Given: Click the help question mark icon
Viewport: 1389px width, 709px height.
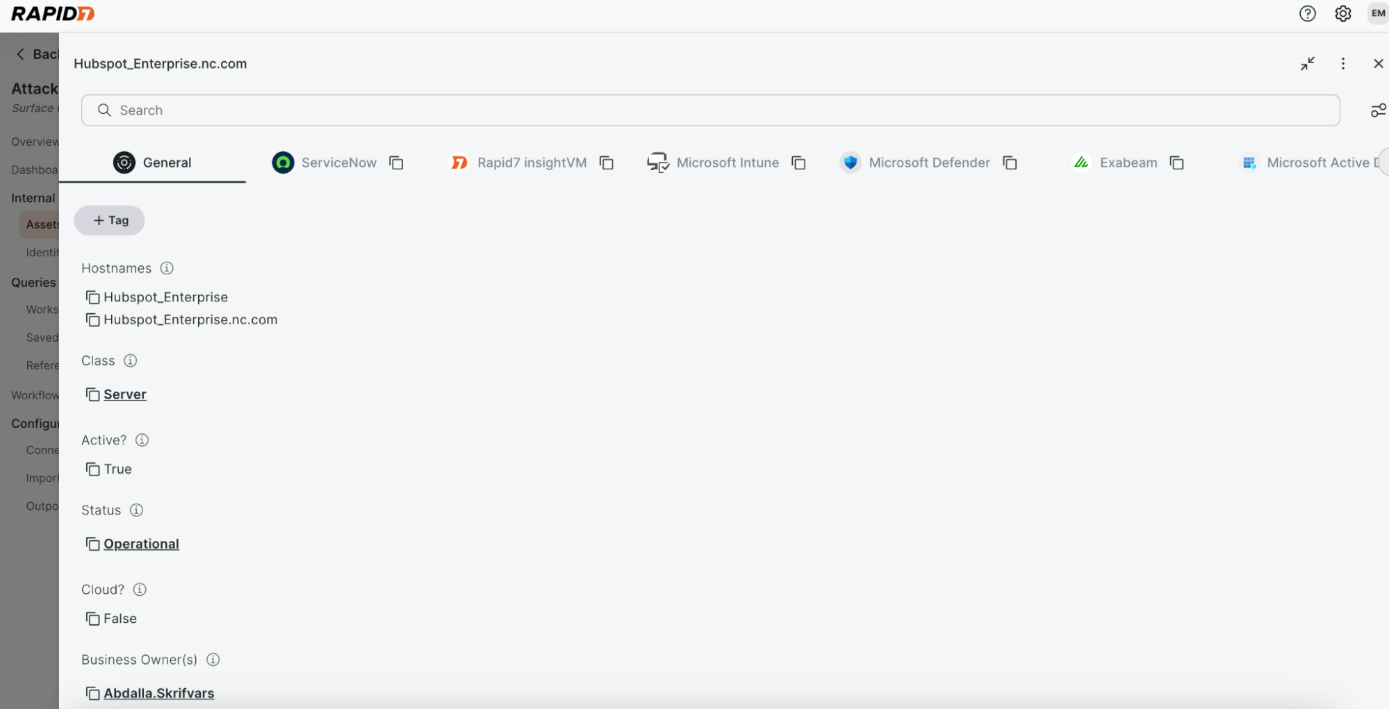Looking at the screenshot, I should [x=1307, y=14].
